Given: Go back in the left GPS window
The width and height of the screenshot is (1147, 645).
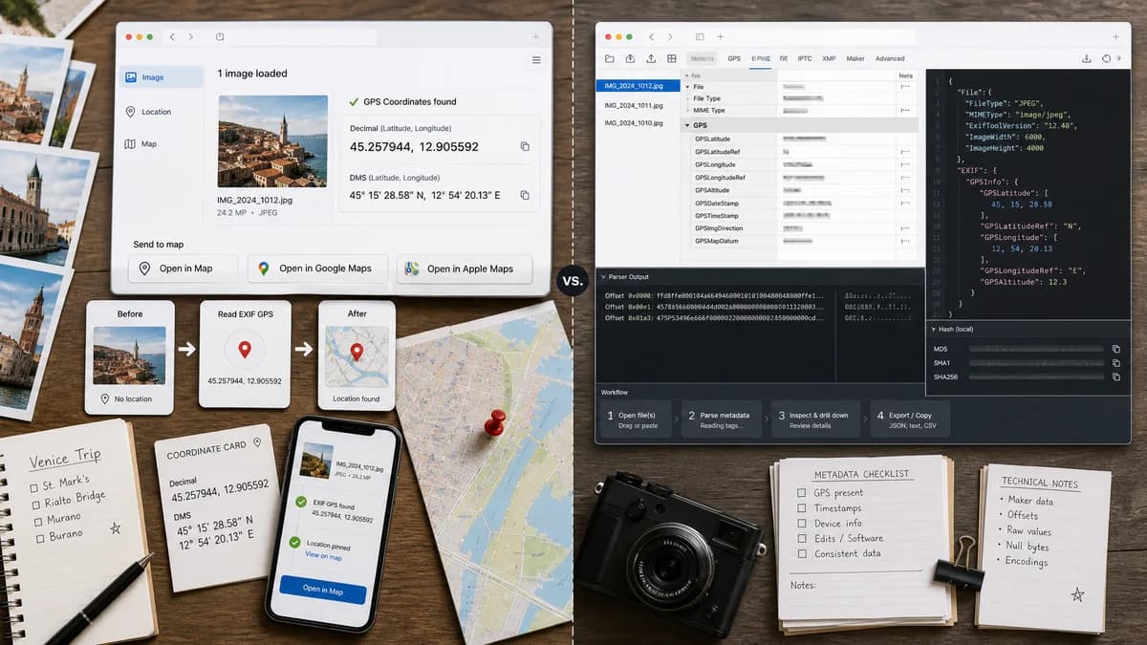Looking at the screenshot, I should pyautogui.click(x=172, y=36).
